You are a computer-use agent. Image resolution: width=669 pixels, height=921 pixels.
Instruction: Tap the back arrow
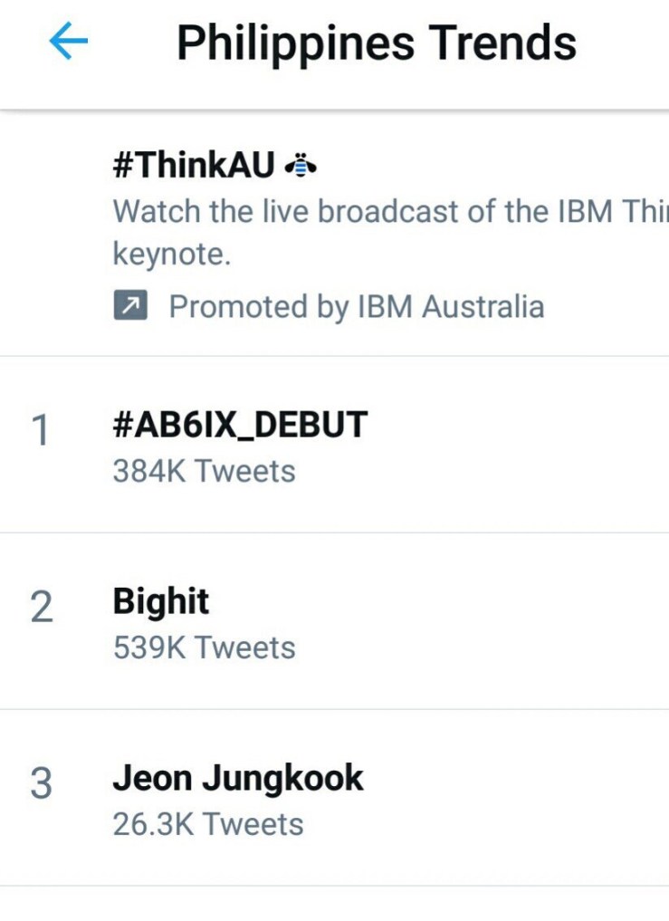click(69, 43)
